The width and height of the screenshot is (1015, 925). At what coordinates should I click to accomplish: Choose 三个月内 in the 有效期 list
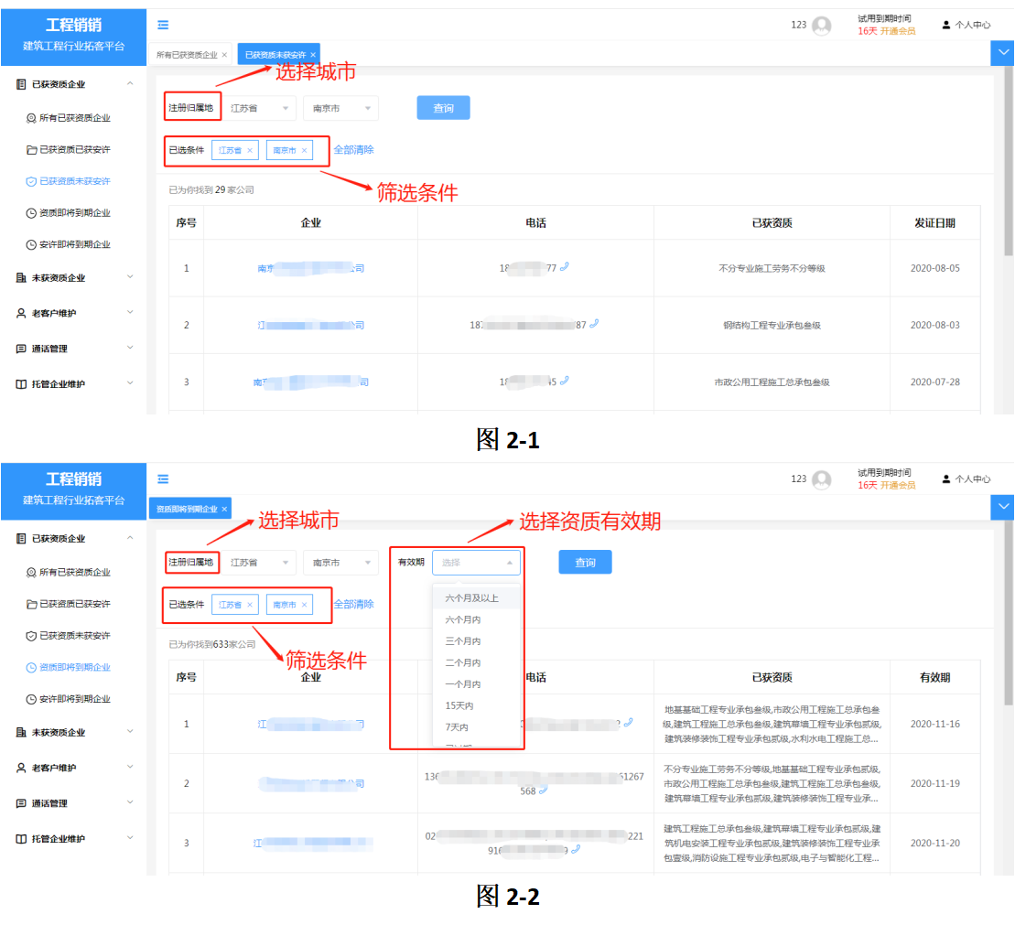click(x=477, y=640)
